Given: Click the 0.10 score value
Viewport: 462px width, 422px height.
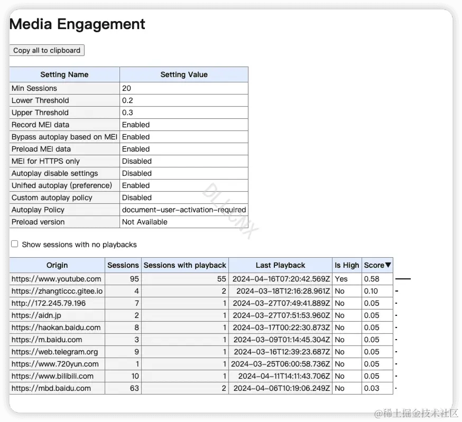Looking at the screenshot, I should click(371, 291).
